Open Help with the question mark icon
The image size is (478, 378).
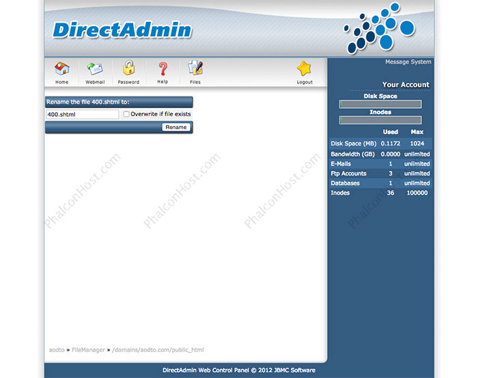tap(163, 68)
